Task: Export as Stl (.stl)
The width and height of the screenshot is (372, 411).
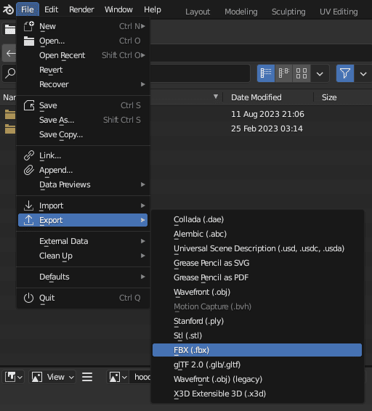Action: point(257,335)
